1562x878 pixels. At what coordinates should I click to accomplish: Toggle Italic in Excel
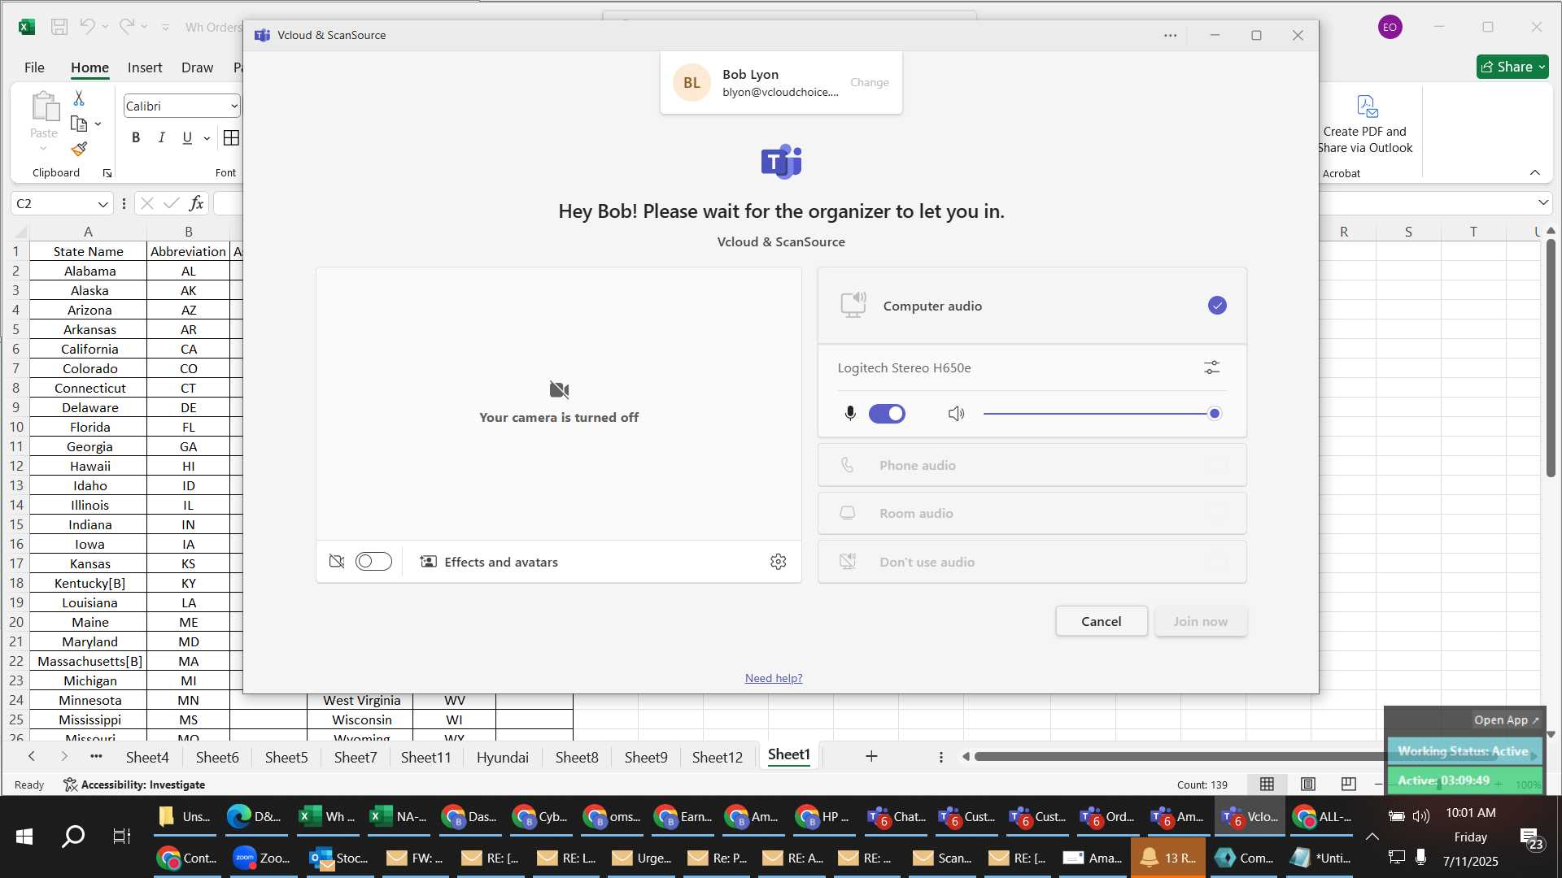click(x=162, y=137)
